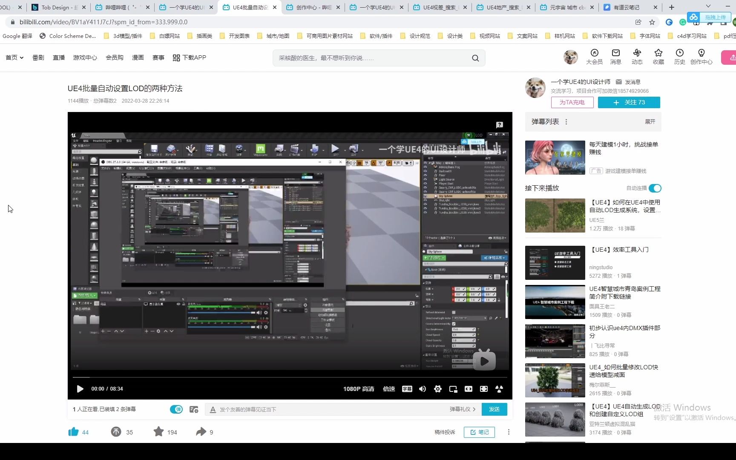Like the video with the thumbs-up icon
The image size is (736, 460).
73,432
